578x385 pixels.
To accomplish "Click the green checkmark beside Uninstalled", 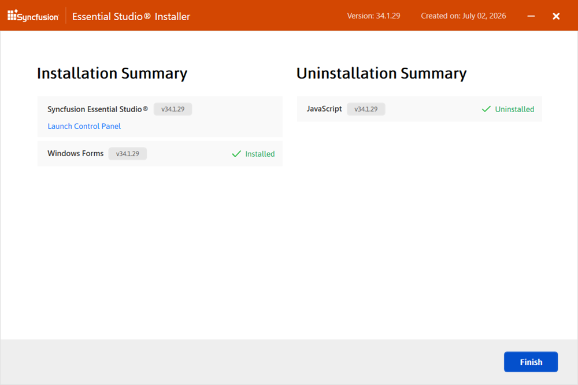I will click(x=486, y=109).
